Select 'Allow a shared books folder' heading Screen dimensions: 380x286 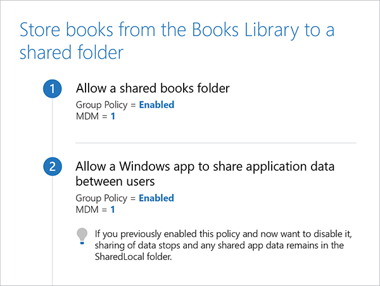tap(152, 88)
